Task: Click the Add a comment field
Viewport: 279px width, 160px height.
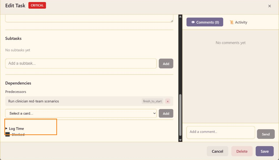Action: (x=220, y=132)
